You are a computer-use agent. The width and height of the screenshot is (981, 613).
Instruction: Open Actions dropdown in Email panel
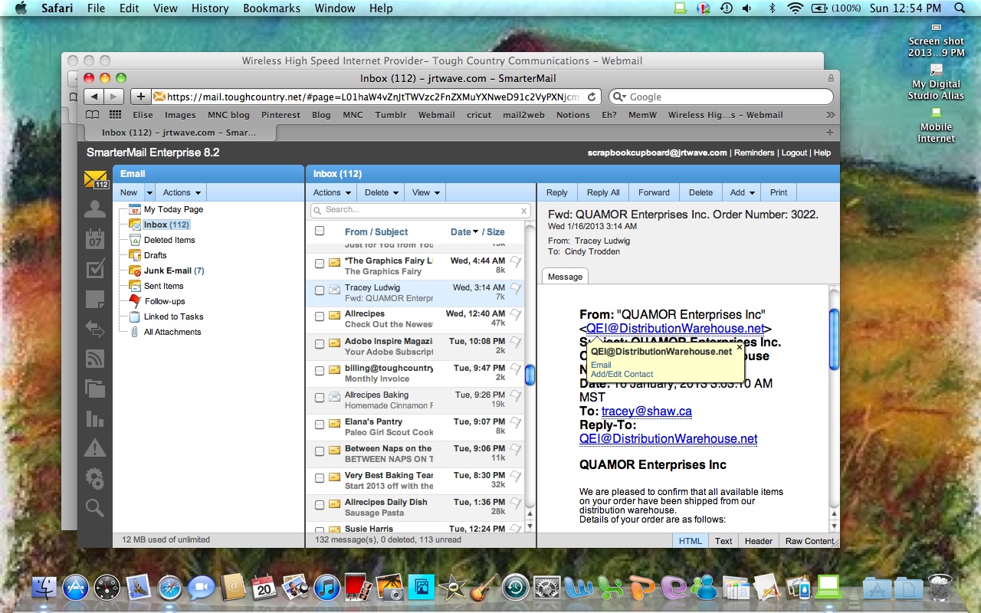pyautogui.click(x=181, y=193)
